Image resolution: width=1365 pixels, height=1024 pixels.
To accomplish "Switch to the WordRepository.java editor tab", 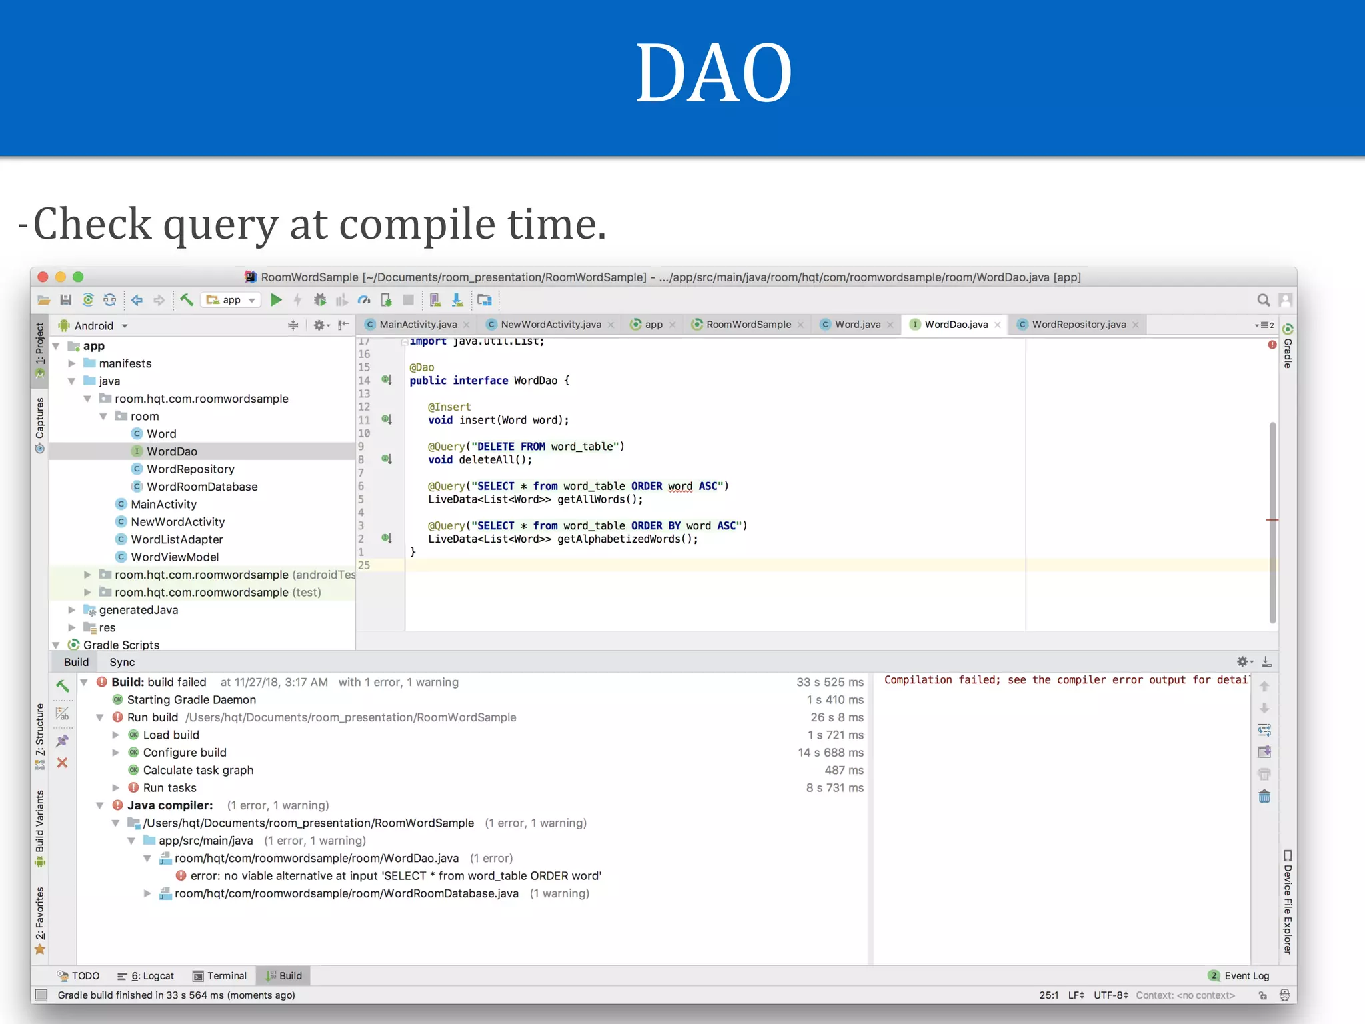I will (x=1078, y=325).
